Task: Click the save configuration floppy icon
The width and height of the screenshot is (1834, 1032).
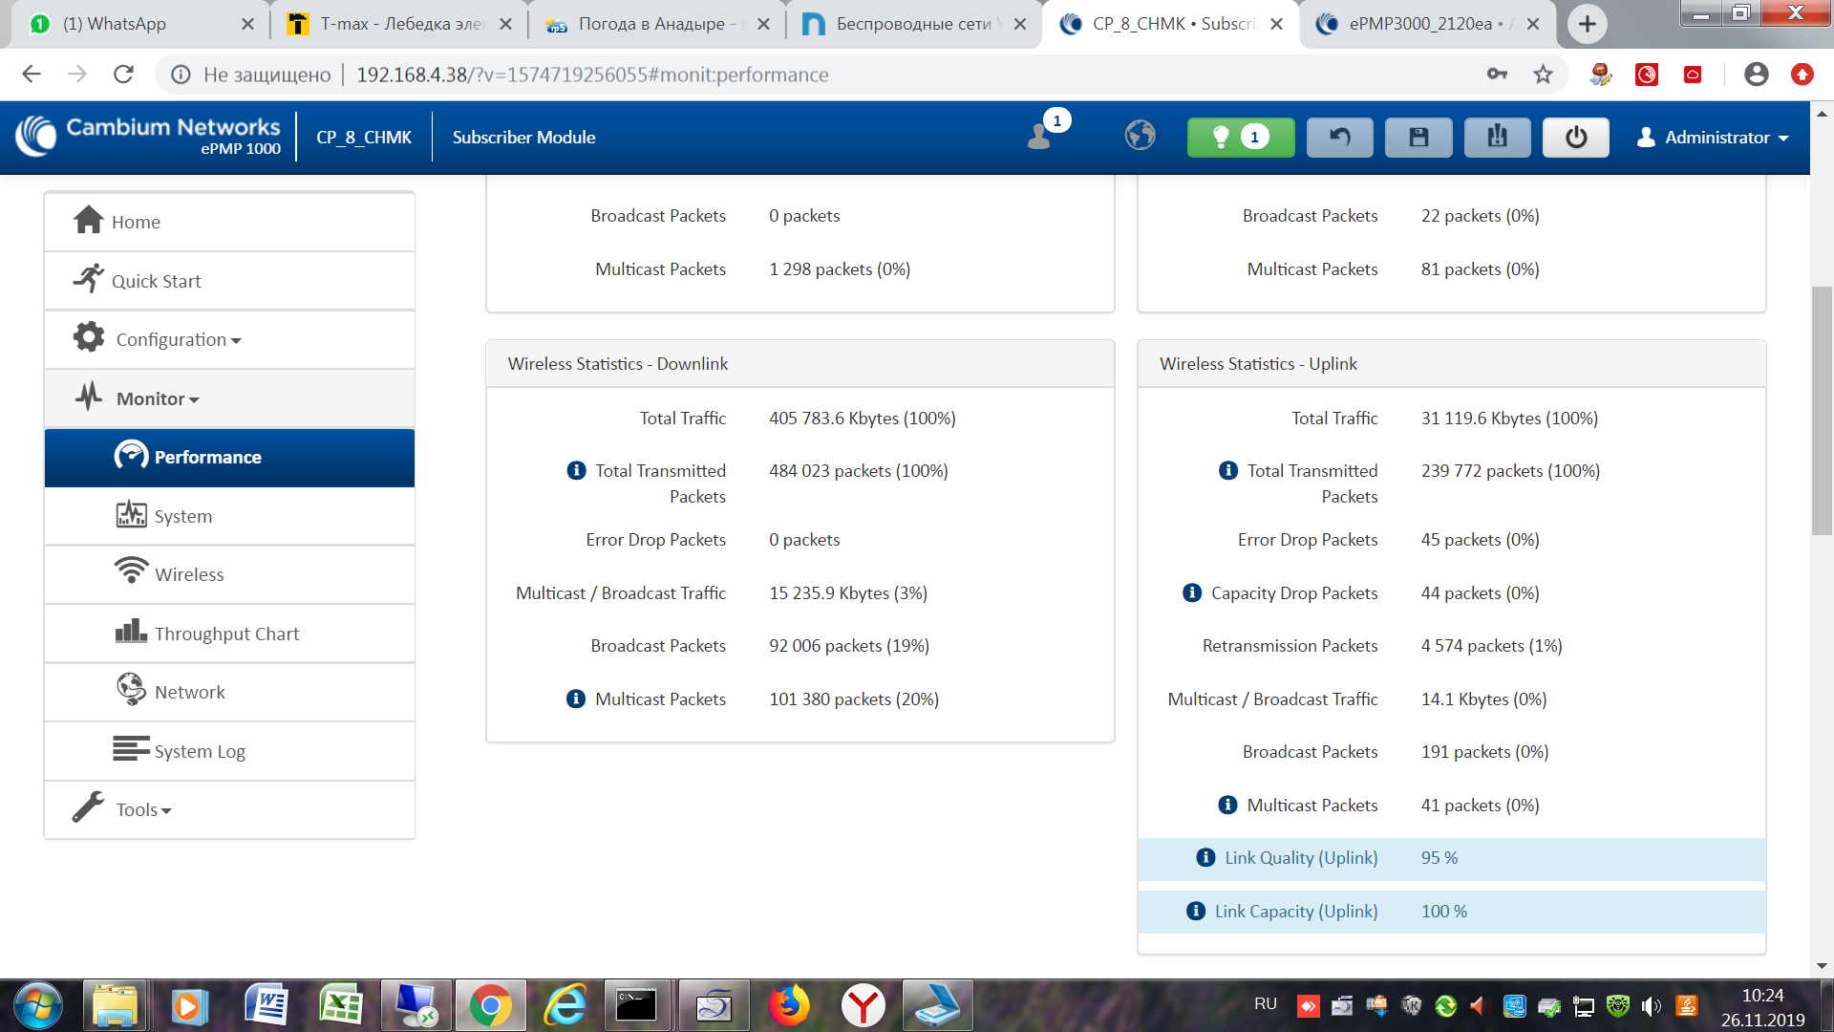Action: (1418, 138)
